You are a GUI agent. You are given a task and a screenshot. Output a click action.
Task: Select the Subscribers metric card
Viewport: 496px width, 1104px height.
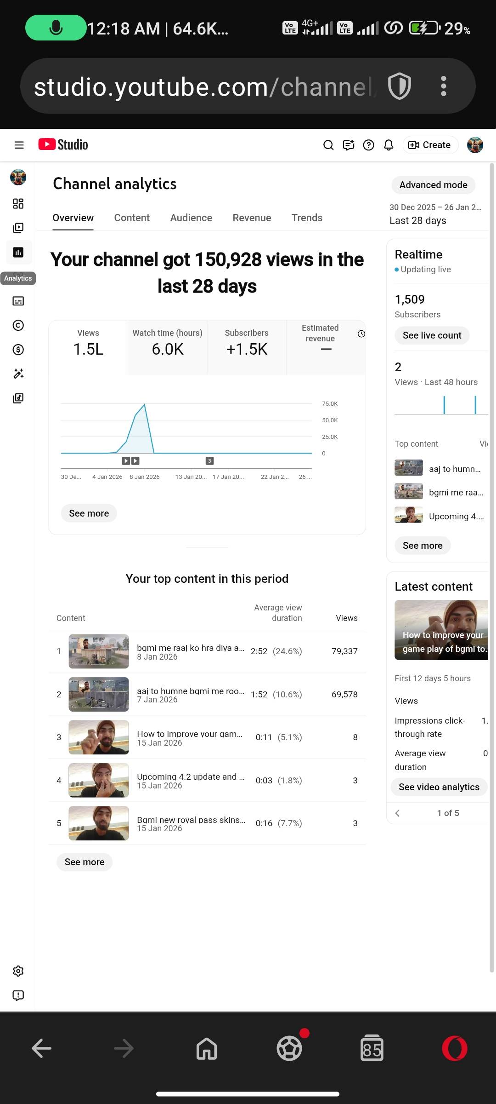point(247,343)
